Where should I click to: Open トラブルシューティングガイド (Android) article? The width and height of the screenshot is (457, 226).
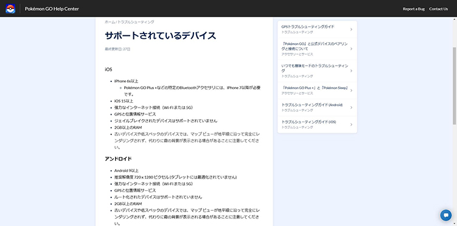tap(312, 104)
